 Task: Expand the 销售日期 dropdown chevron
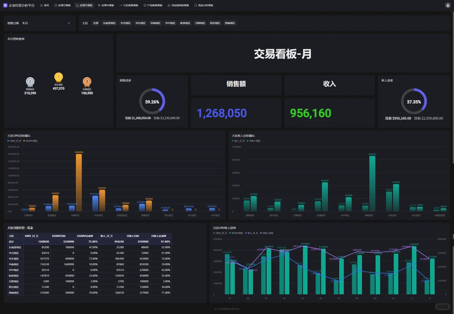click(69, 23)
